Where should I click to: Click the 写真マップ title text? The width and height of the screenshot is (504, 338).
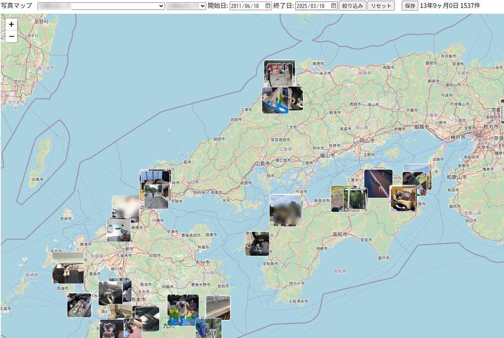pyautogui.click(x=17, y=6)
